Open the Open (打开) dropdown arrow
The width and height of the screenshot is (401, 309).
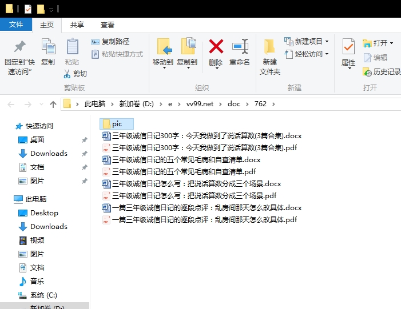(x=391, y=43)
